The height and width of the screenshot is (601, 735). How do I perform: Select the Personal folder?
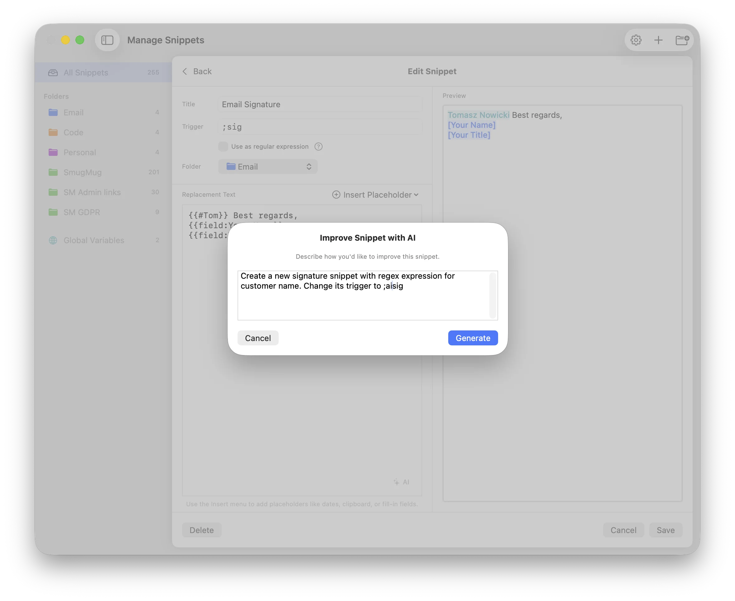(79, 152)
